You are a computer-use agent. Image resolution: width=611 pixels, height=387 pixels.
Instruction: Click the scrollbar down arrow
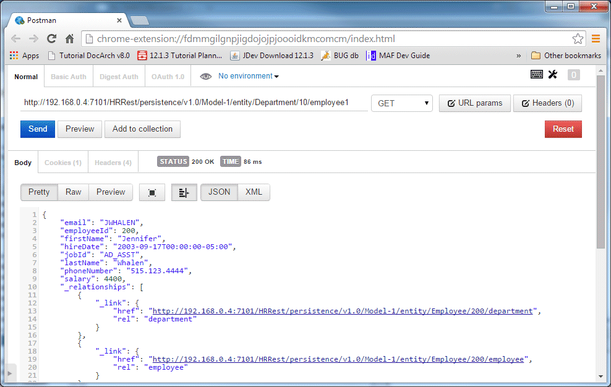tap(600, 376)
